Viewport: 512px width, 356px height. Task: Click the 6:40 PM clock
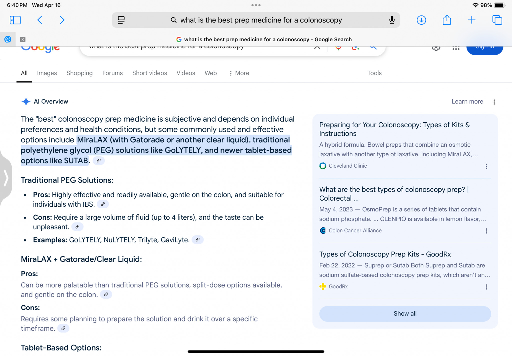click(x=17, y=5)
